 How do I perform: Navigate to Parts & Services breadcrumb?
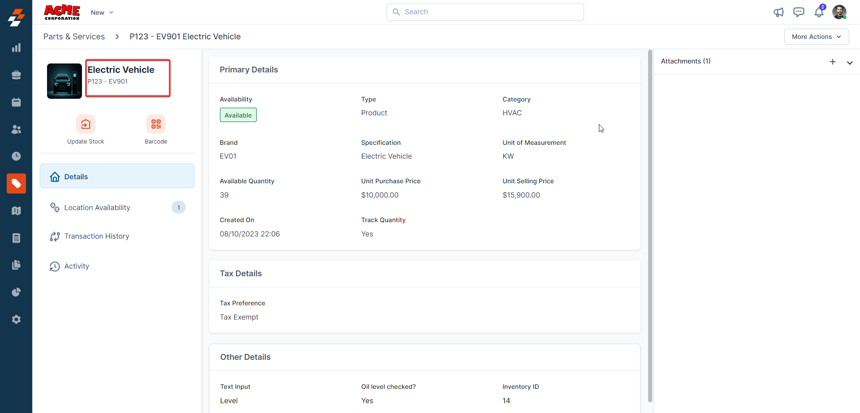point(74,37)
